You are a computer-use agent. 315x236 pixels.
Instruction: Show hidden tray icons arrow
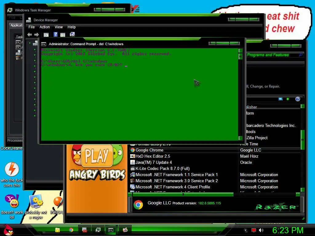(x=245, y=230)
